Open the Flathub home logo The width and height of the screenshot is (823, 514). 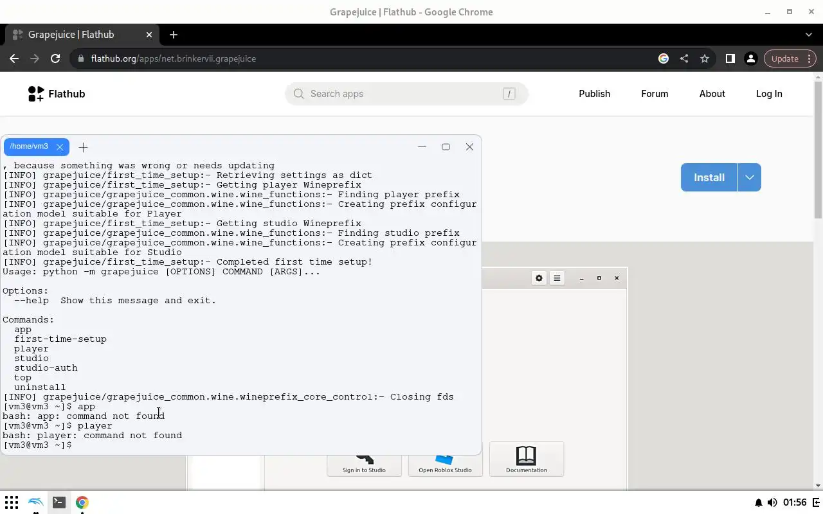click(x=57, y=94)
